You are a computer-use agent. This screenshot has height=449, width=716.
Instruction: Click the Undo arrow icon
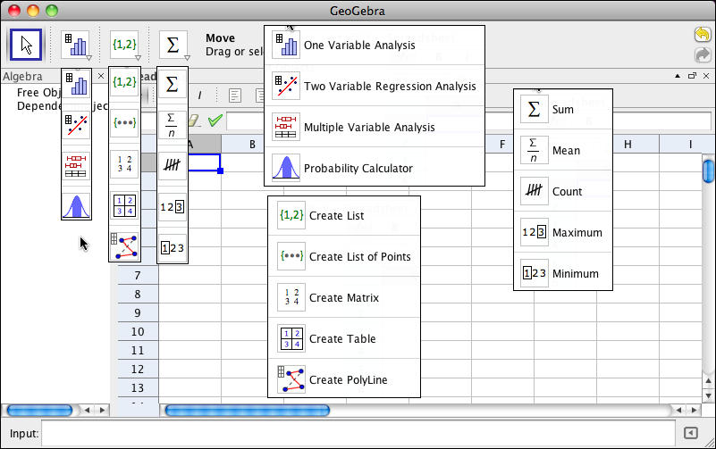[703, 35]
